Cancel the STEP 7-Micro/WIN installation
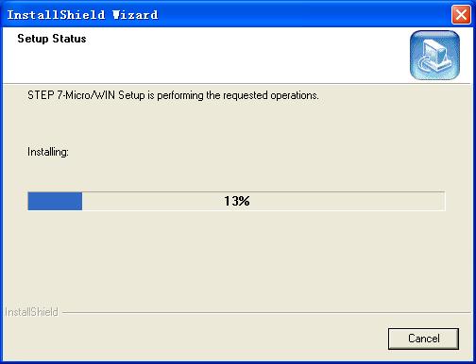This screenshot has width=476, height=364. pos(423,339)
